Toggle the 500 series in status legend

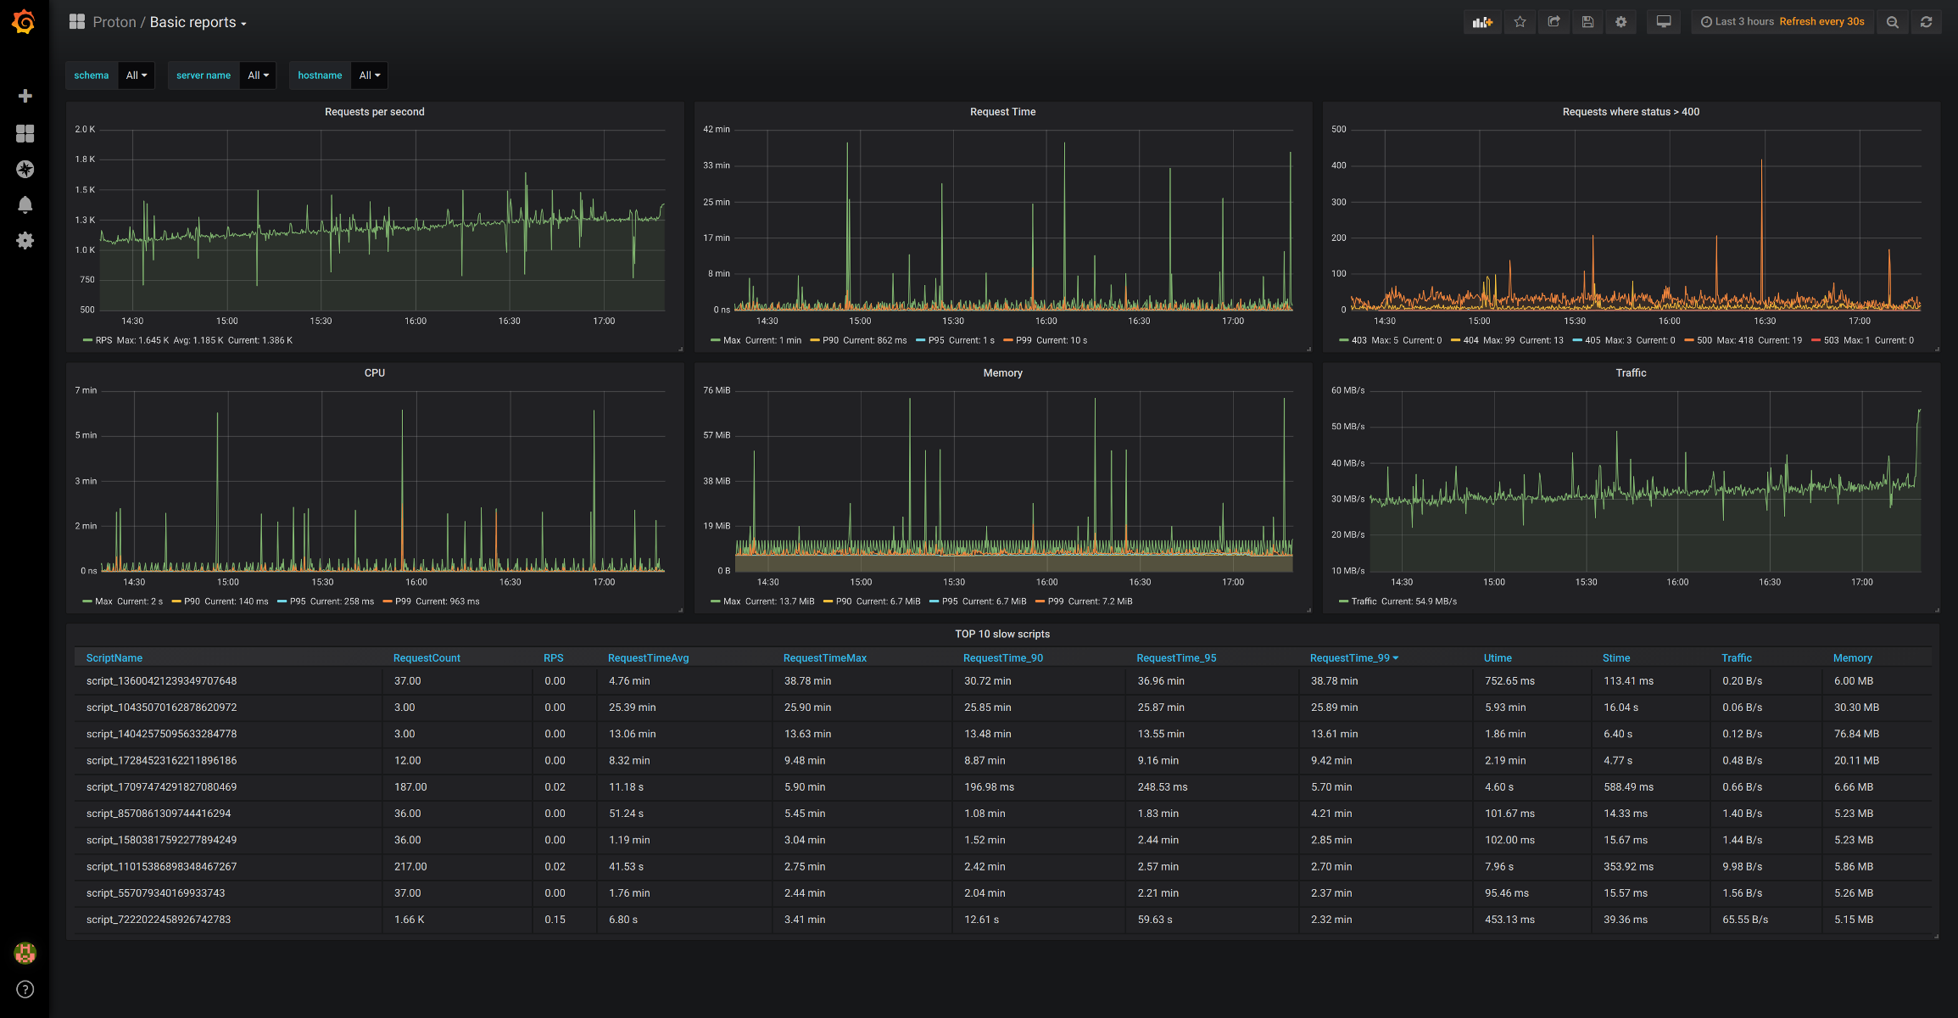point(1704,340)
